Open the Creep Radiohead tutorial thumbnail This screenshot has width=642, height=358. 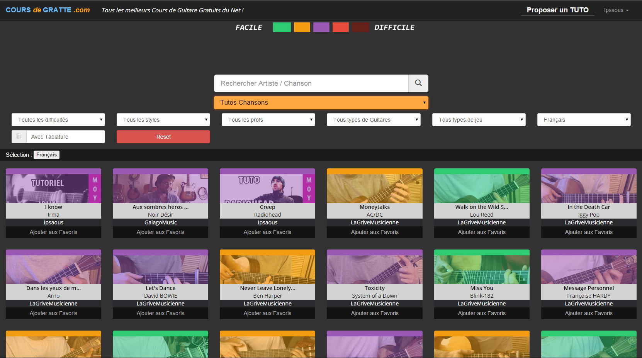click(268, 188)
